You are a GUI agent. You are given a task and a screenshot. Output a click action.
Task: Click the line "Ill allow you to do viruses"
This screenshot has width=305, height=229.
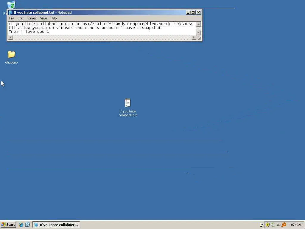(x=85, y=28)
